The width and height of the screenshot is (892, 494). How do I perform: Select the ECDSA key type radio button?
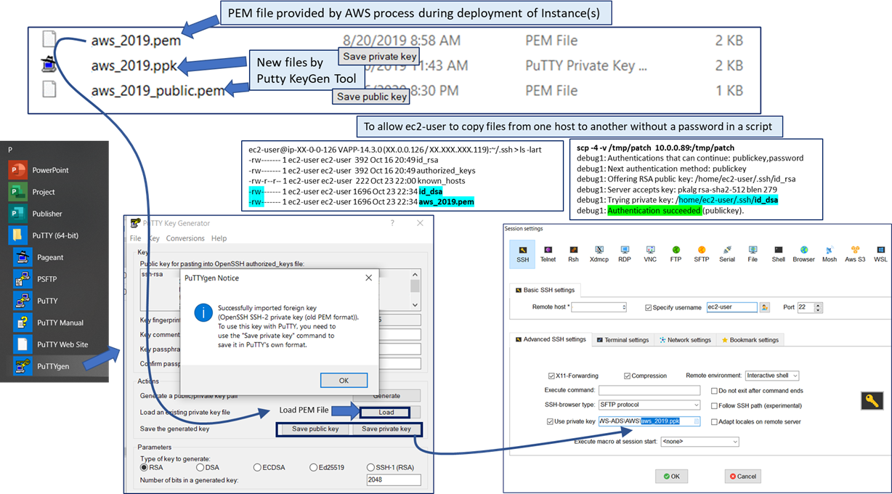(x=258, y=467)
